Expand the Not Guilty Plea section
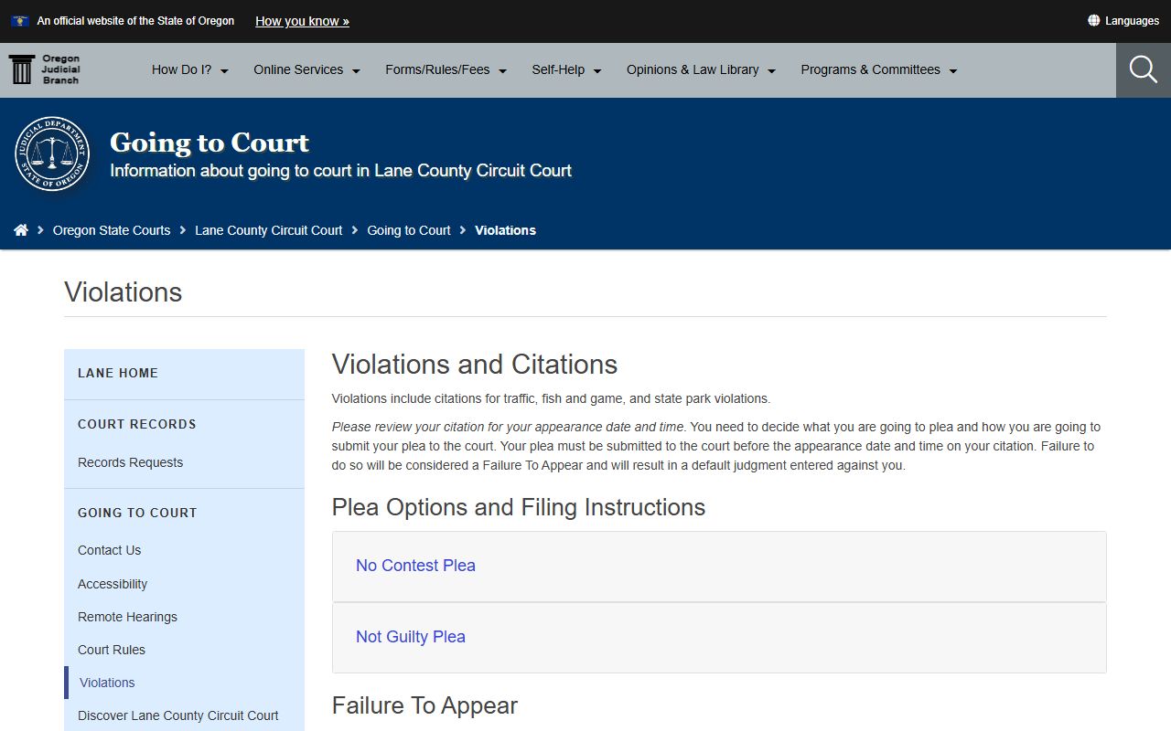Image resolution: width=1171 pixels, height=731 pixels. tap(719, 637)
